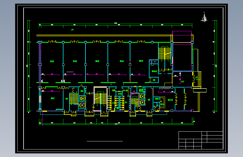Click the white underline below the floor plan
Screen dimensions: 243x157
105,141
